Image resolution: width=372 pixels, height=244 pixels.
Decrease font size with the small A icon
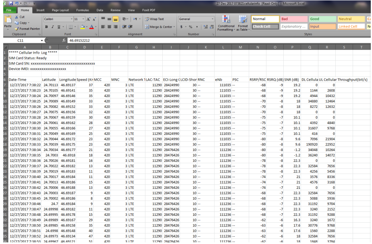tap(94, 19)
